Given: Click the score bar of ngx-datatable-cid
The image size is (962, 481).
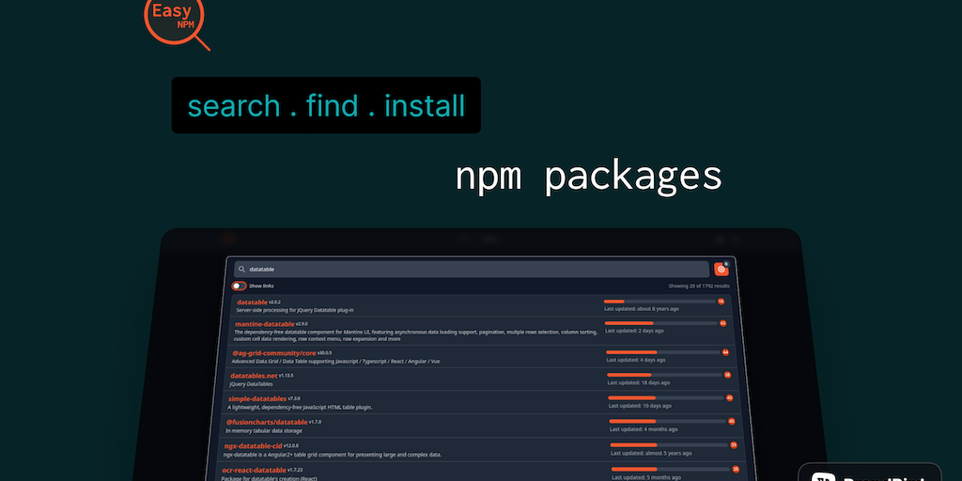Looking at the screenshot, I should point(669,444).
